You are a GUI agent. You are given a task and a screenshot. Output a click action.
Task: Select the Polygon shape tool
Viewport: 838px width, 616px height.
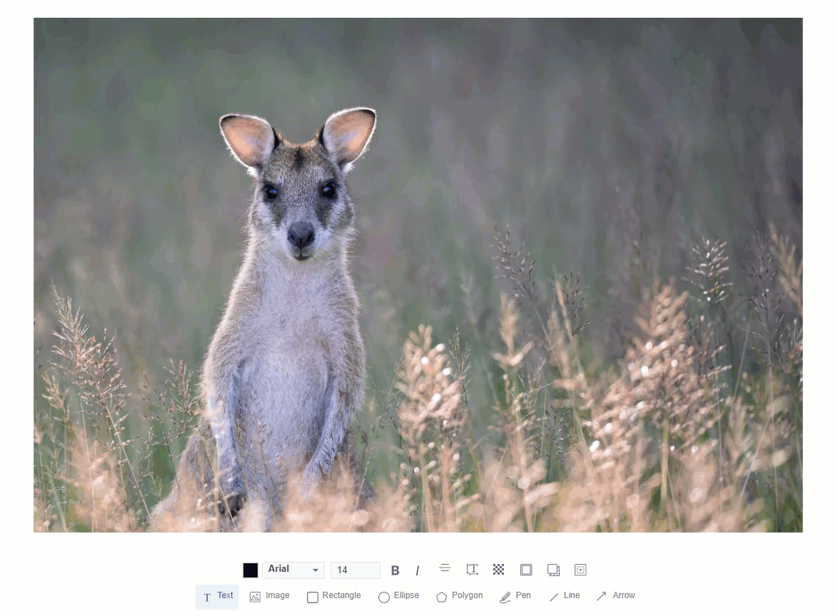click(x=460, y=596)
